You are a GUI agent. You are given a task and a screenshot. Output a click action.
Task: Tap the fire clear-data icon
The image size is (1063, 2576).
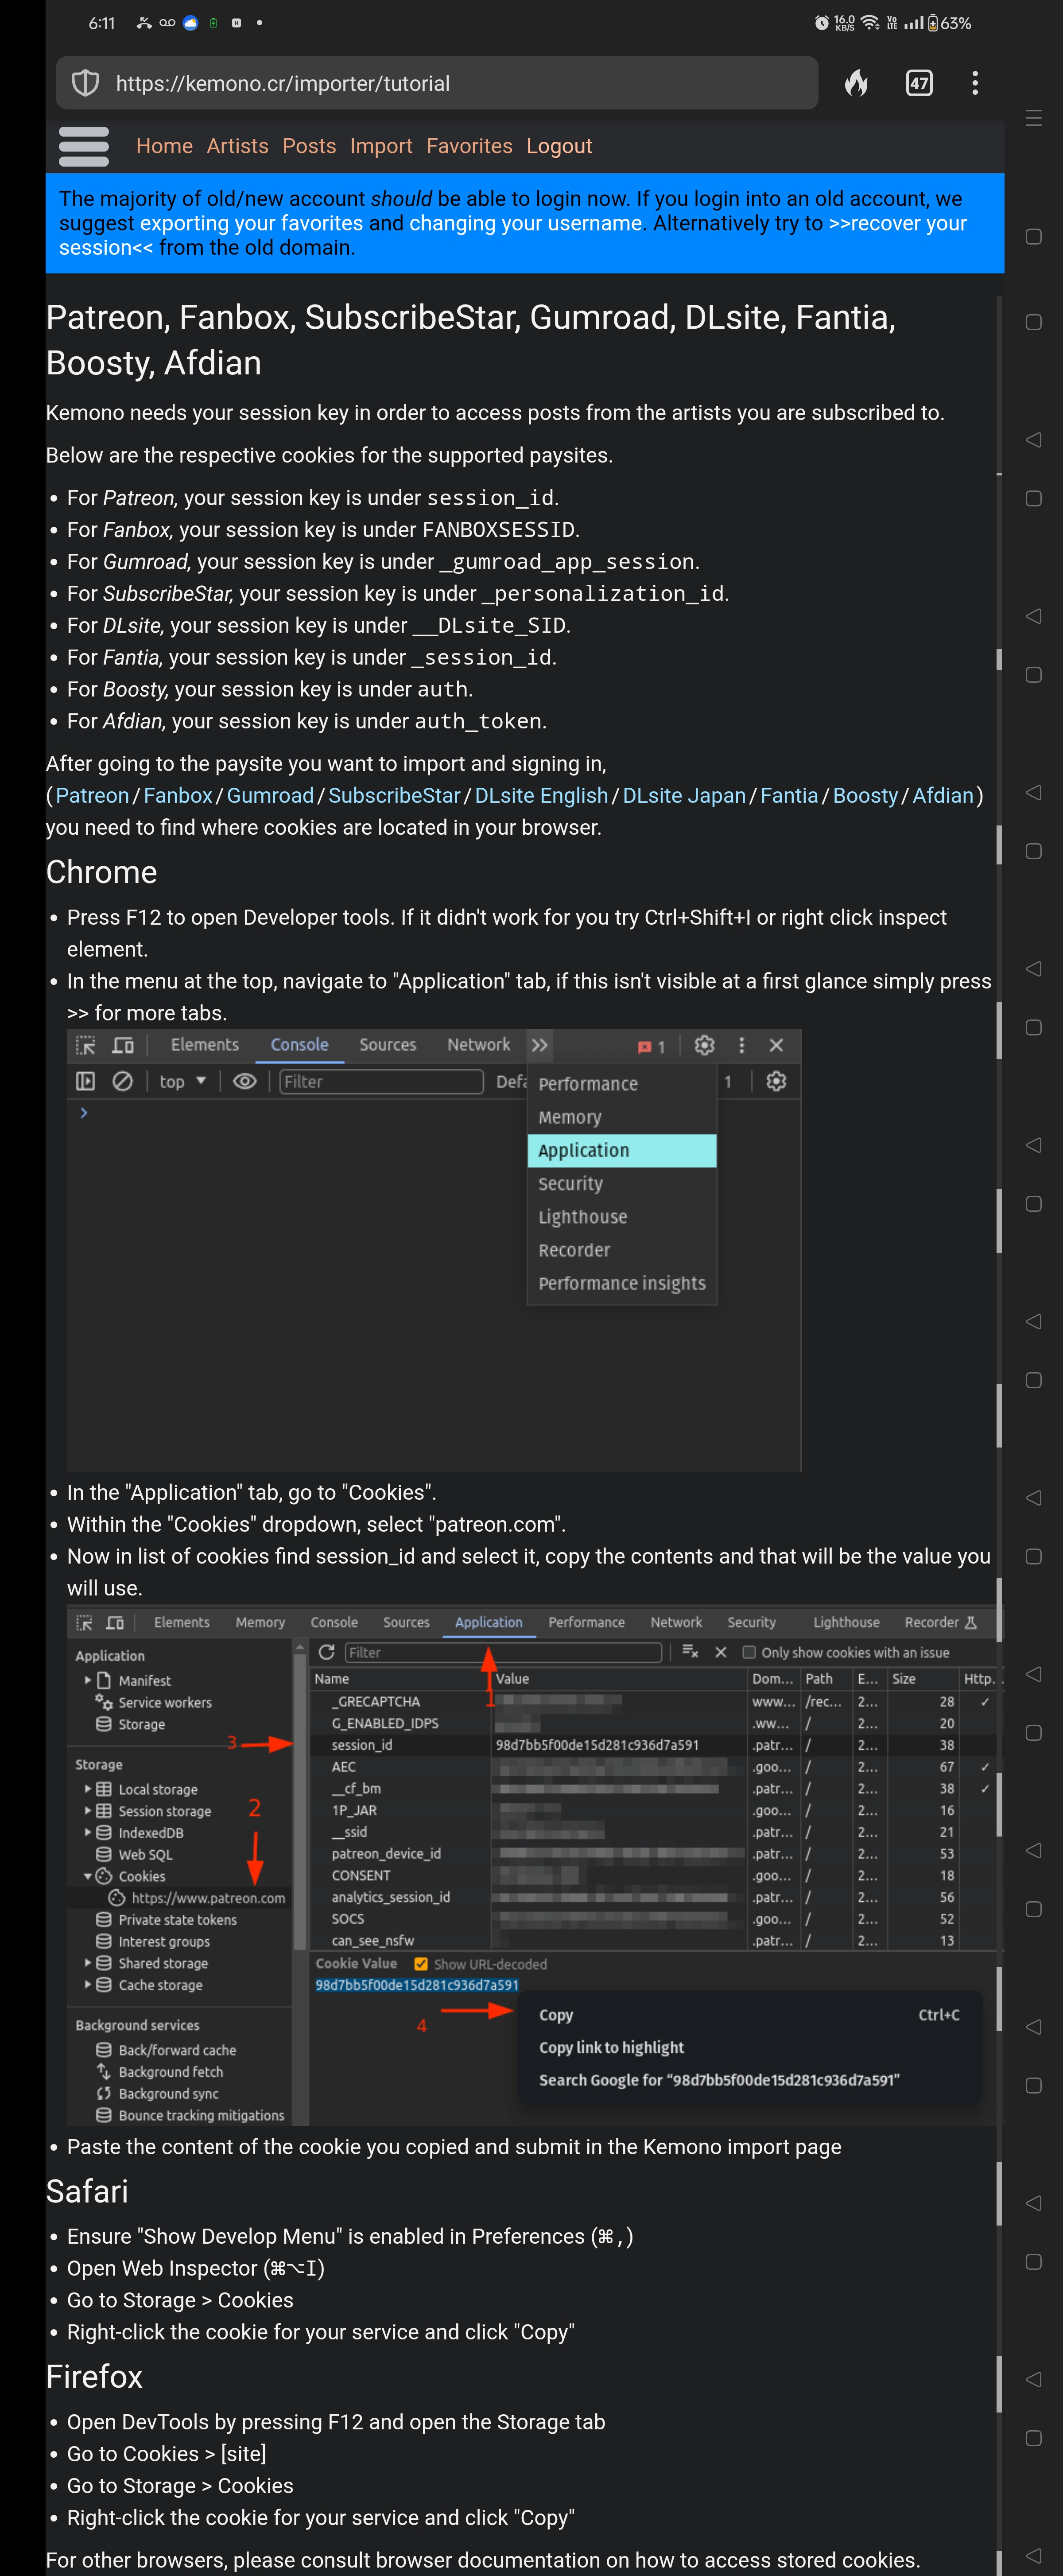click(x=856, y=83)
